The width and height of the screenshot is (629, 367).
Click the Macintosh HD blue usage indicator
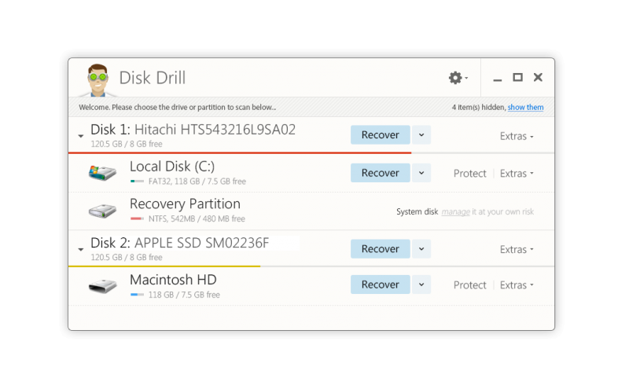coord(137,295)
